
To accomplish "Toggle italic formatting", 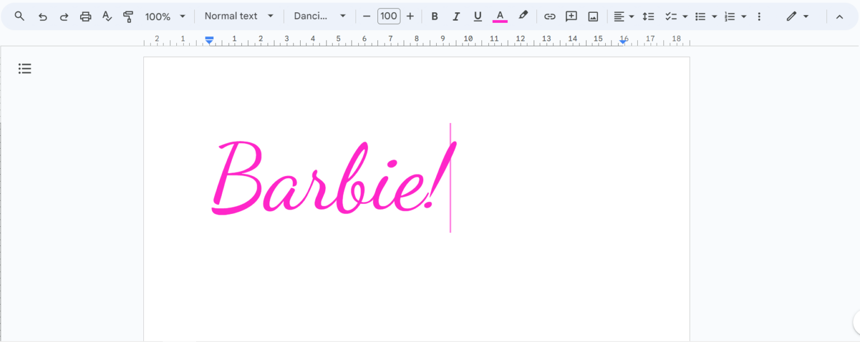I will [x=456, y=16].
